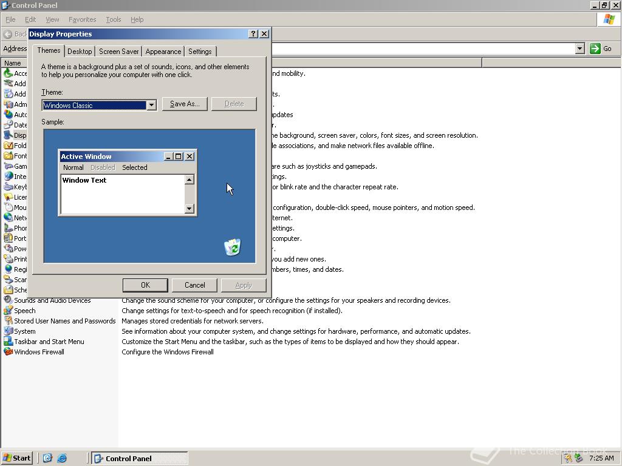Open the Edit menu
The height and width of the screenshot is (466, 622).
[x=30, y=19]
